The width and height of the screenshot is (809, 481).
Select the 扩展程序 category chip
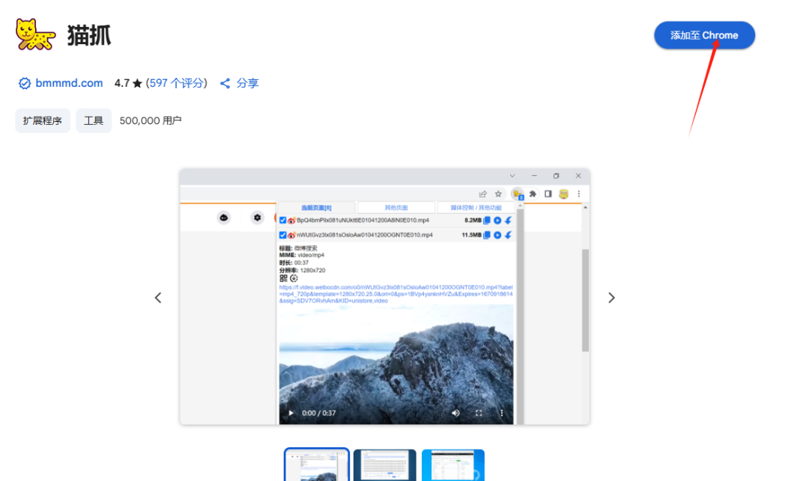42,120
